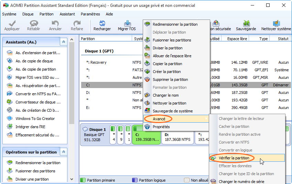Collapse the Opérations sur la partition panel
The height and width of the screenshot is (184, 292).
[64, 152]
